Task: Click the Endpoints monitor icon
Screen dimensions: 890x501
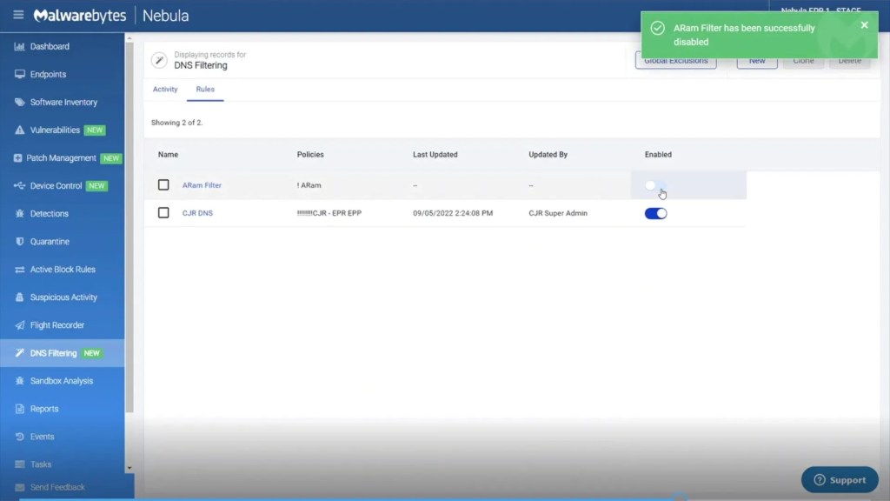Action: click(x=19, y=75)
